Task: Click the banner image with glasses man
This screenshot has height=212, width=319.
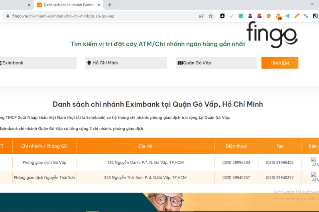Action: tap(159, 202)
